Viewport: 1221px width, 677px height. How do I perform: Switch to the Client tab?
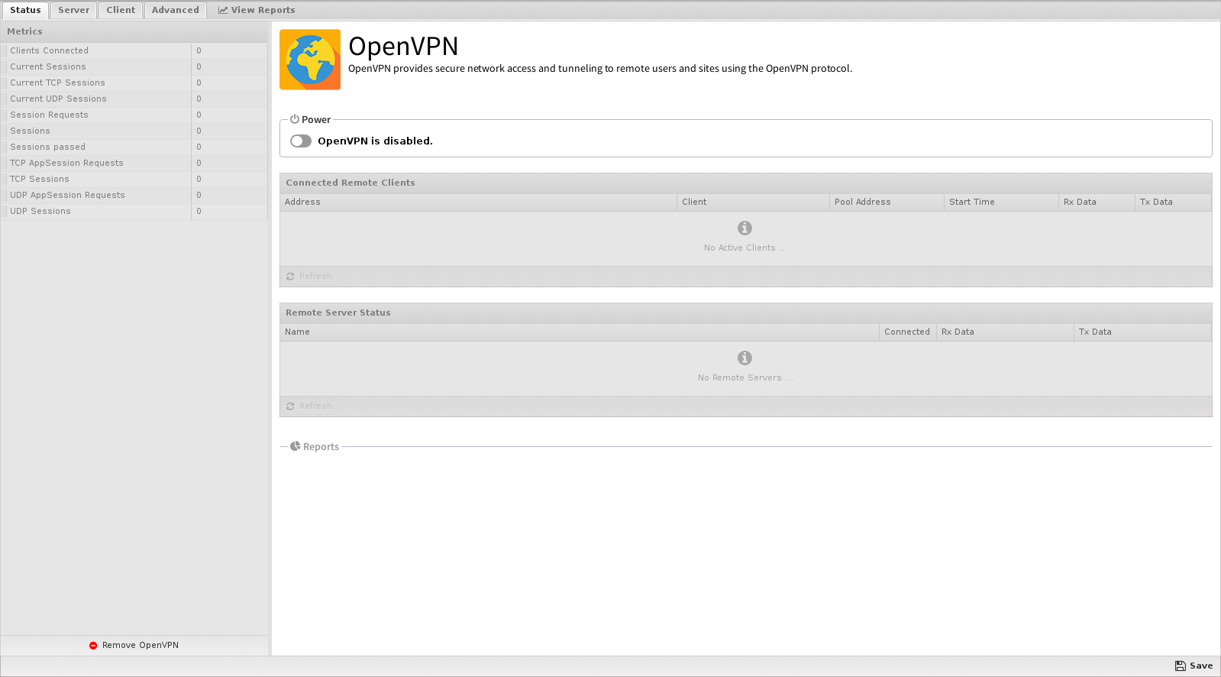coord(121,10)
